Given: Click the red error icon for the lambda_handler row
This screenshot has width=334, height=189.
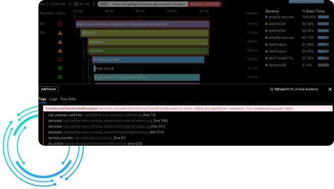Looking at the screenshot, I should [x=60, y=60].
